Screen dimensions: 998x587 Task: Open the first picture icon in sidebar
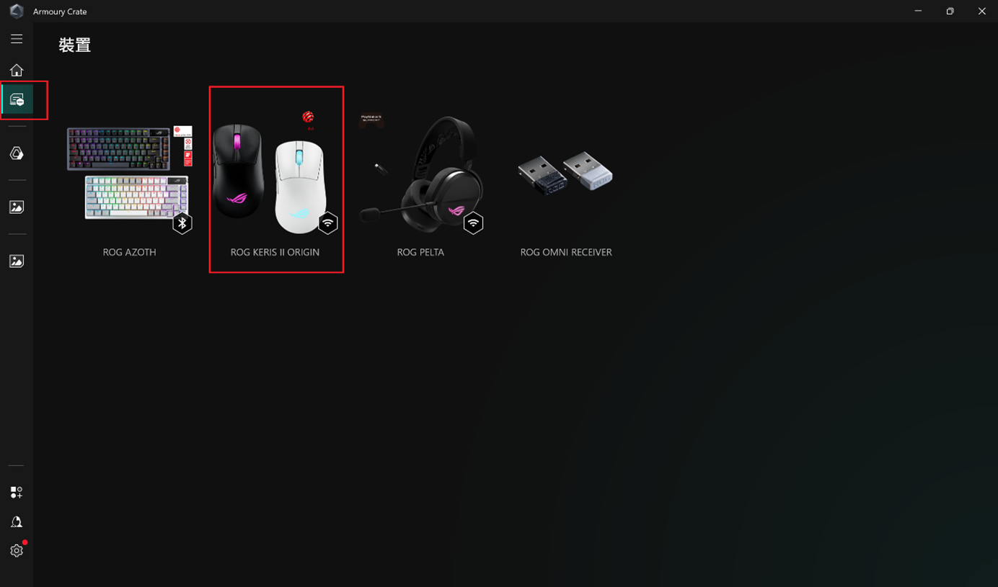[17, 207]
